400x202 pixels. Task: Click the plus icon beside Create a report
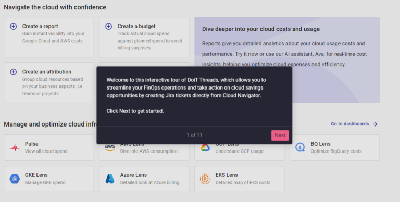click(x=13, y=26)
